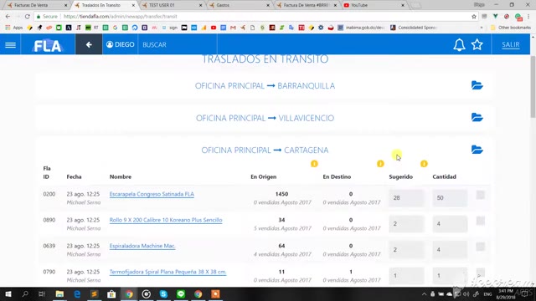Bookmark this page with the star

click(474, 17)
